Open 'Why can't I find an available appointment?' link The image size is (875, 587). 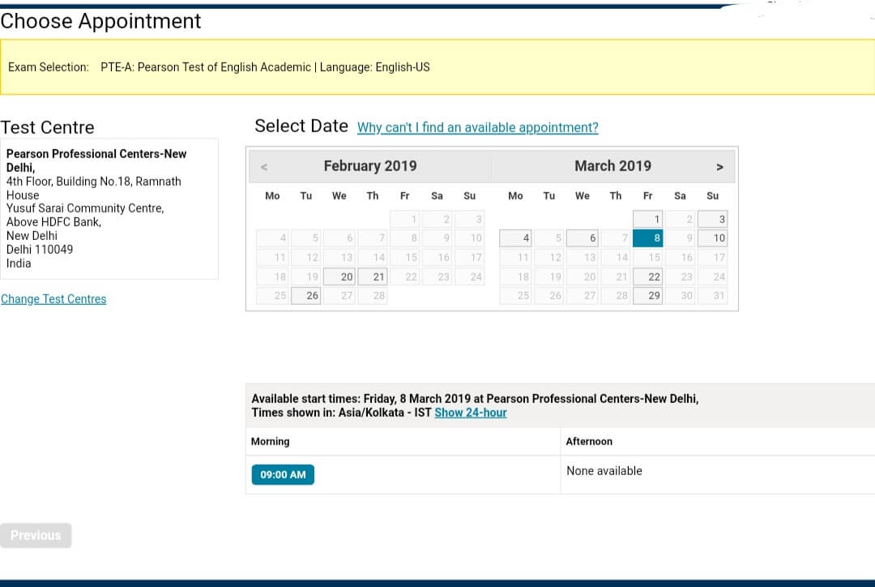tap(478, 127)
